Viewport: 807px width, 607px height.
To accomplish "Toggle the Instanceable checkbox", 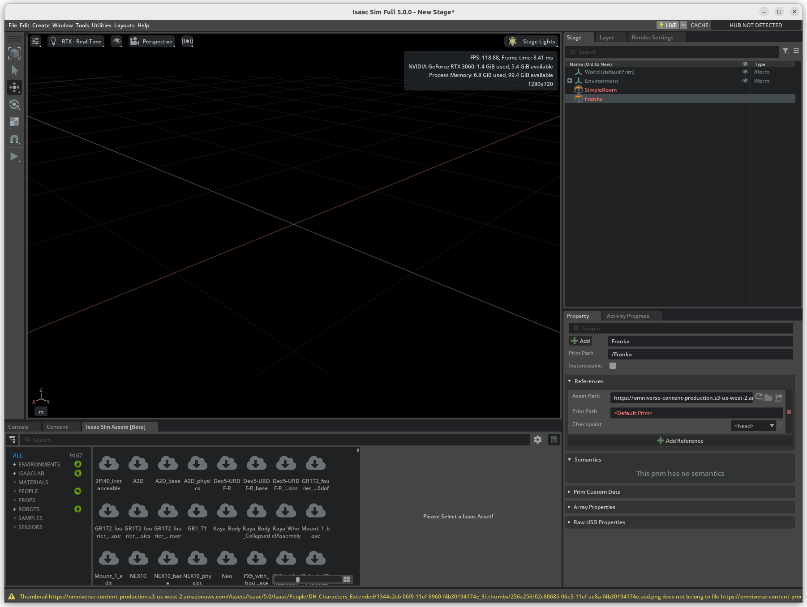I will (613, 366).
